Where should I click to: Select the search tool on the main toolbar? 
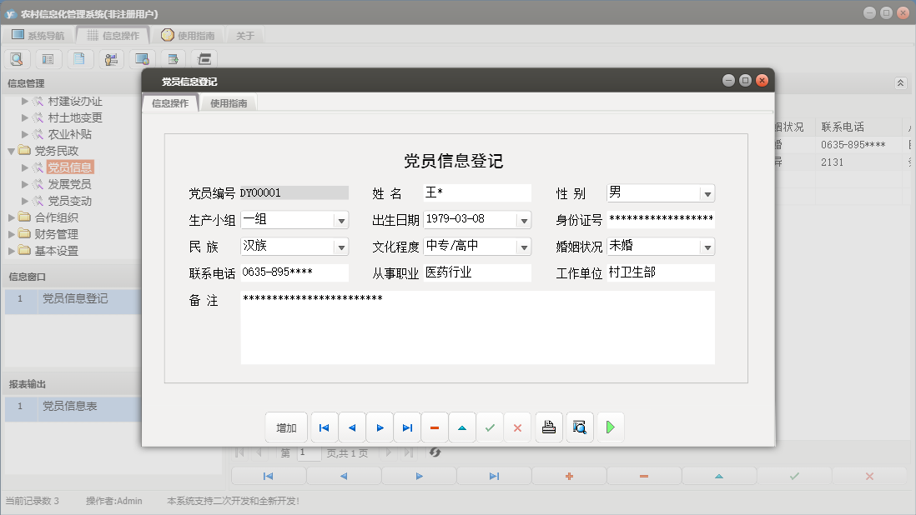click(17, 58)
